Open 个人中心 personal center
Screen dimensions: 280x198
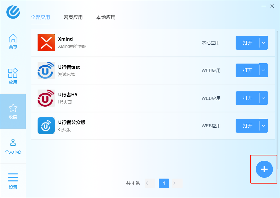click(13, 146)
